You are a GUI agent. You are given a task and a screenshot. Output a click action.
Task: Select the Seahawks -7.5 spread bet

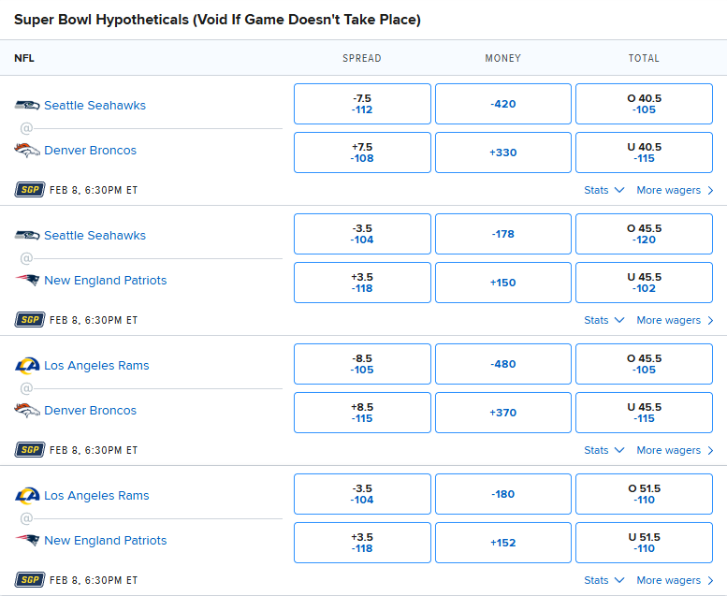362,104
